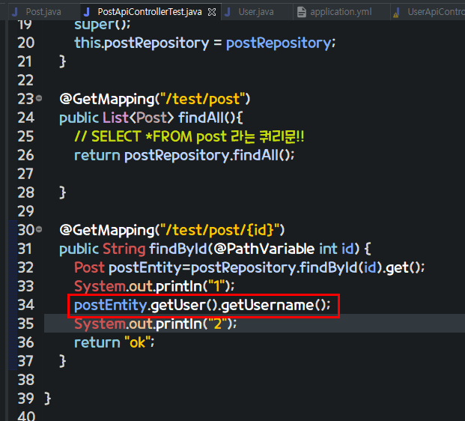Screen dimensions: 465x421
Task: Click line number 34 in the gutter
Action: click(x=25, y=305)
